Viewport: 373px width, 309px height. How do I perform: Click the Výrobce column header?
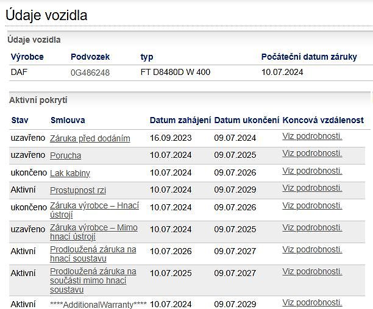pyautogui.click(x=27, y=57)
